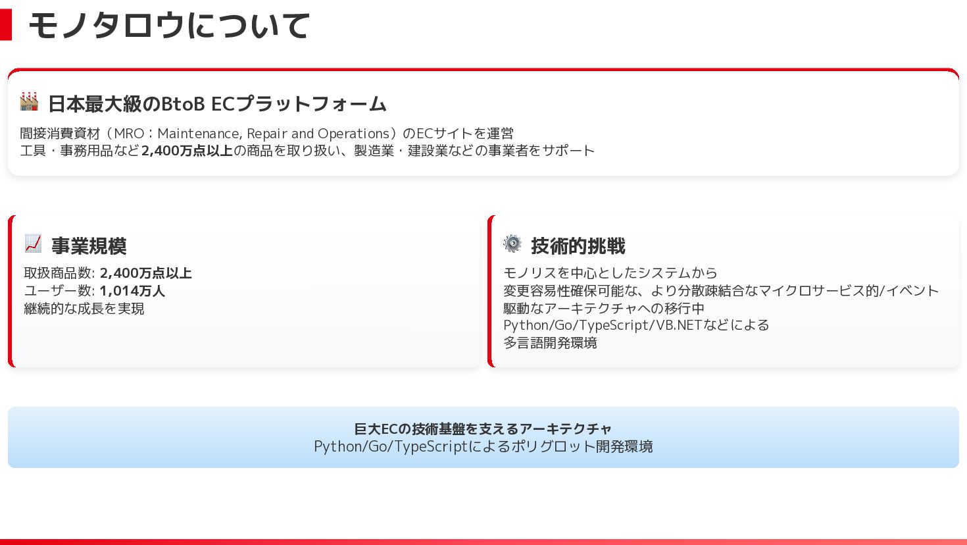Click the gear icon next to 技術的挑戦

coord(512,244)
